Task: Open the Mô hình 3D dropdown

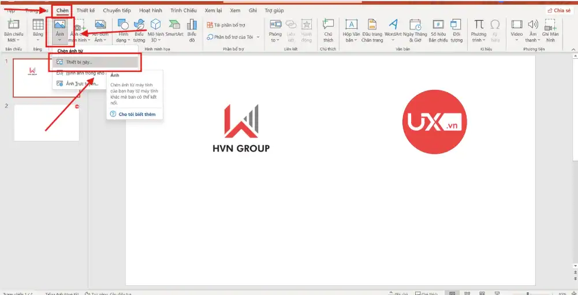Action: pyautogui.click(x=156, y=31)
